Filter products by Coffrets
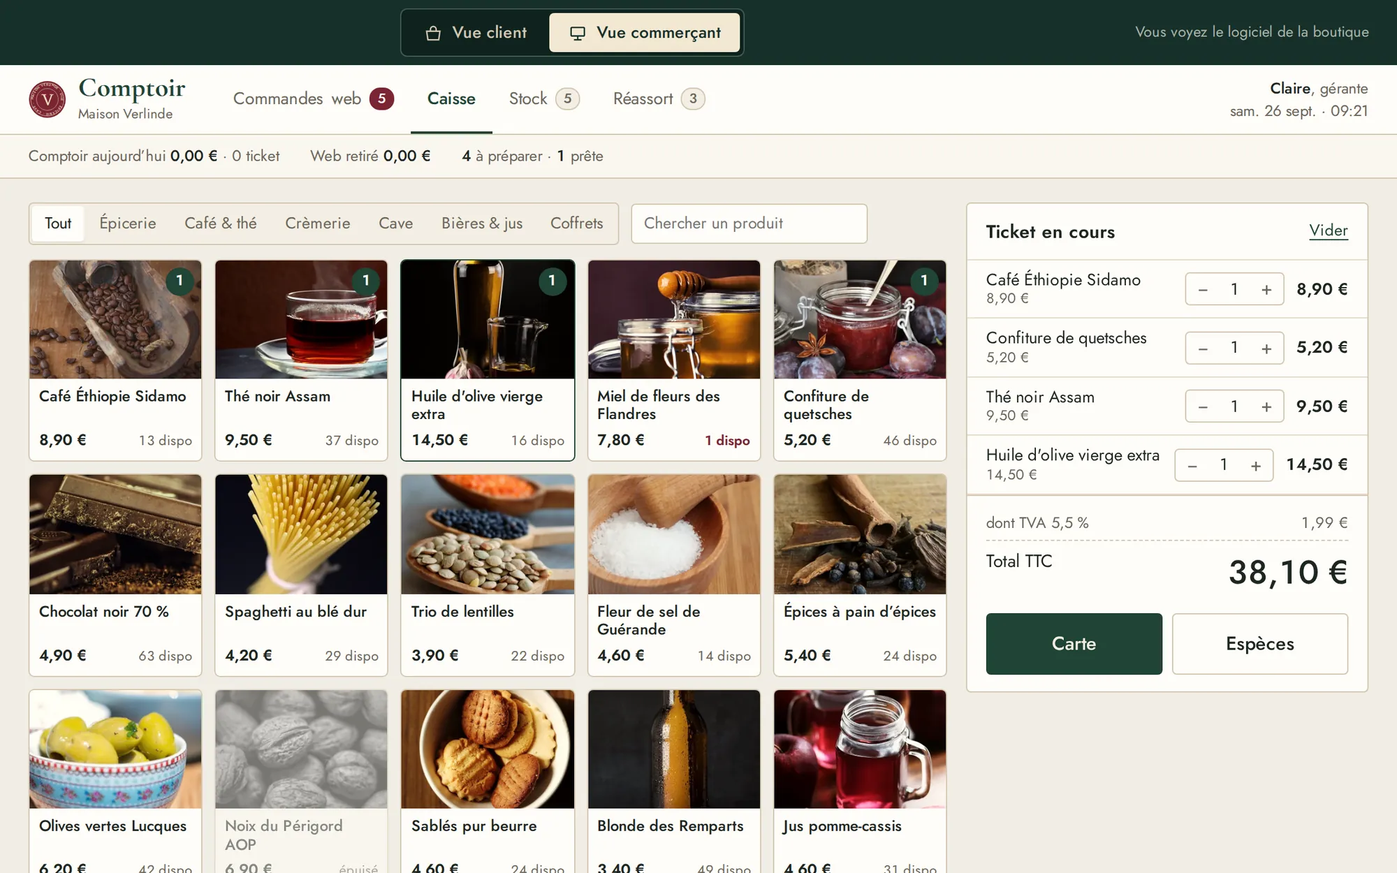 [577, 223]
